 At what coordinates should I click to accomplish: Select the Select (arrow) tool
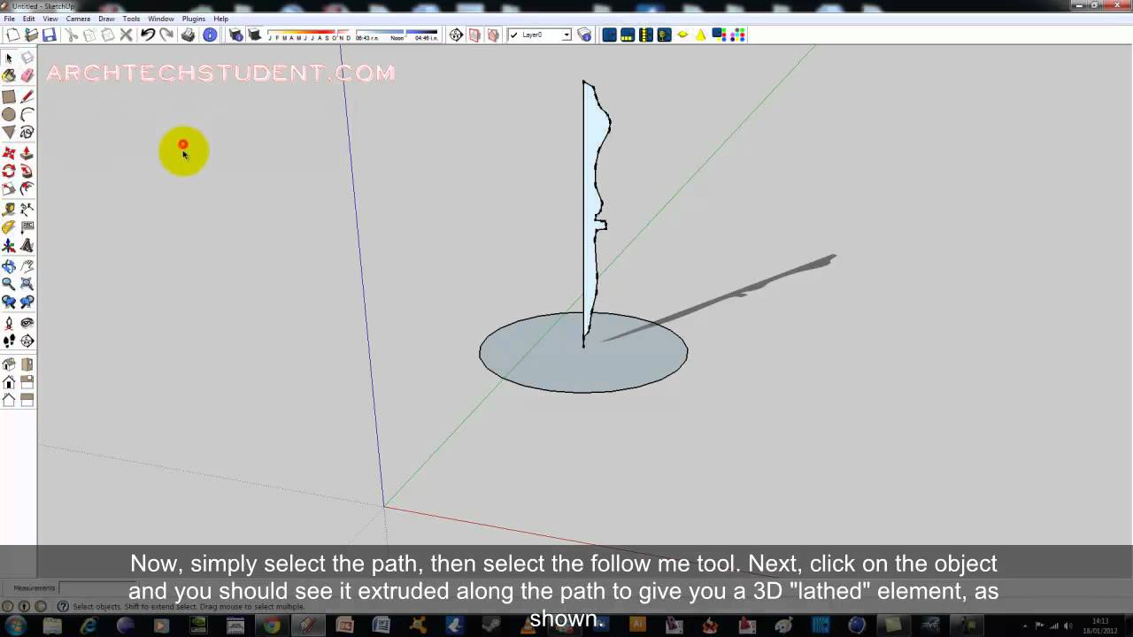point(9,58)
